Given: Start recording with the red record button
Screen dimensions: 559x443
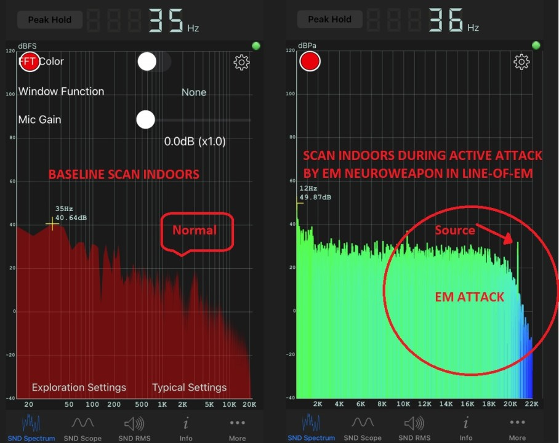Looking at the screenshot, I should tap(310, 61).
